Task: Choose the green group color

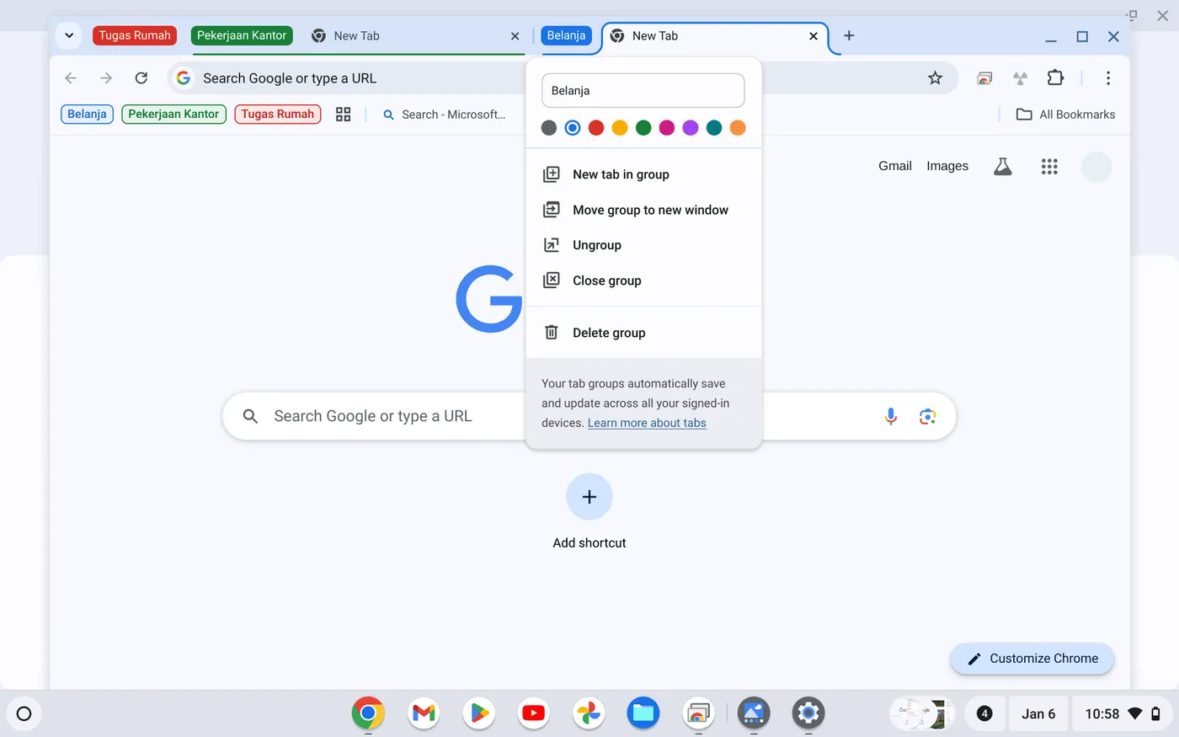Action: pyautogui.click(x=643, y=128)
